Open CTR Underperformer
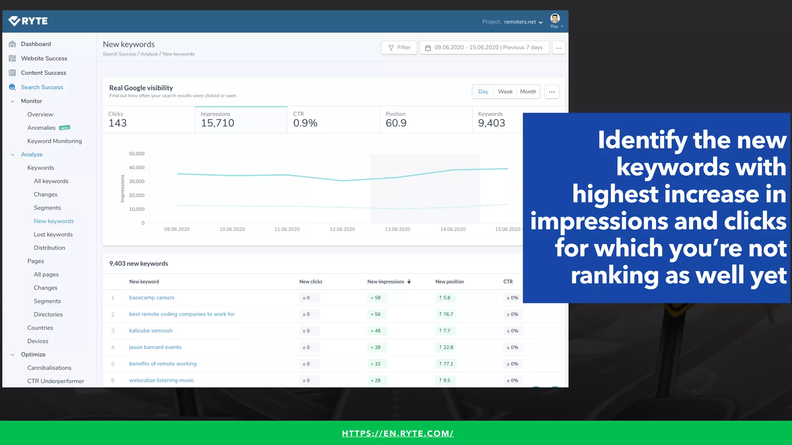The width and height of the screenshot is (792, 445). point(56,381)
